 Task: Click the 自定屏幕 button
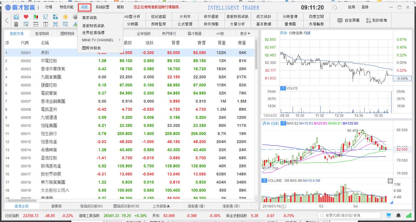pos(349,21)
